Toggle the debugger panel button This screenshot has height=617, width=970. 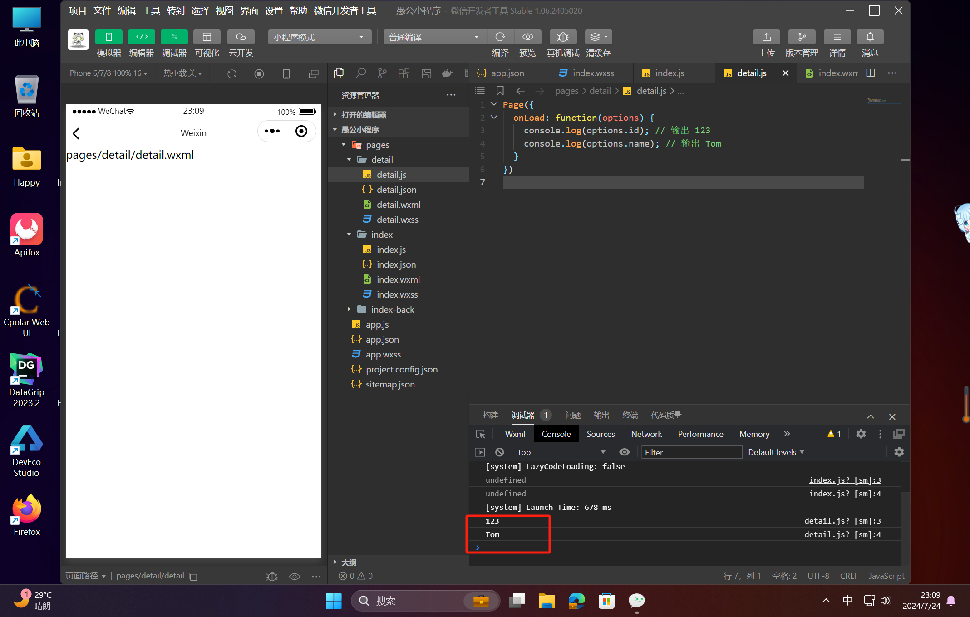174,37
